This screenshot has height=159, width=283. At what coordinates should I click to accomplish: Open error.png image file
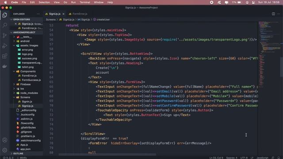pyautogui.click(x=27, y=50)
